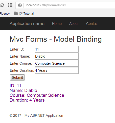Viewport: 115px width, 123px height.
Task: Click the 'Enter ID:' label
Action: coord(17,49)
